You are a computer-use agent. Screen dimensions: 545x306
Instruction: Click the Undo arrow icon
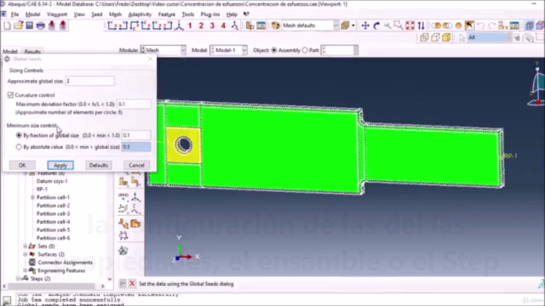point(480,25)
